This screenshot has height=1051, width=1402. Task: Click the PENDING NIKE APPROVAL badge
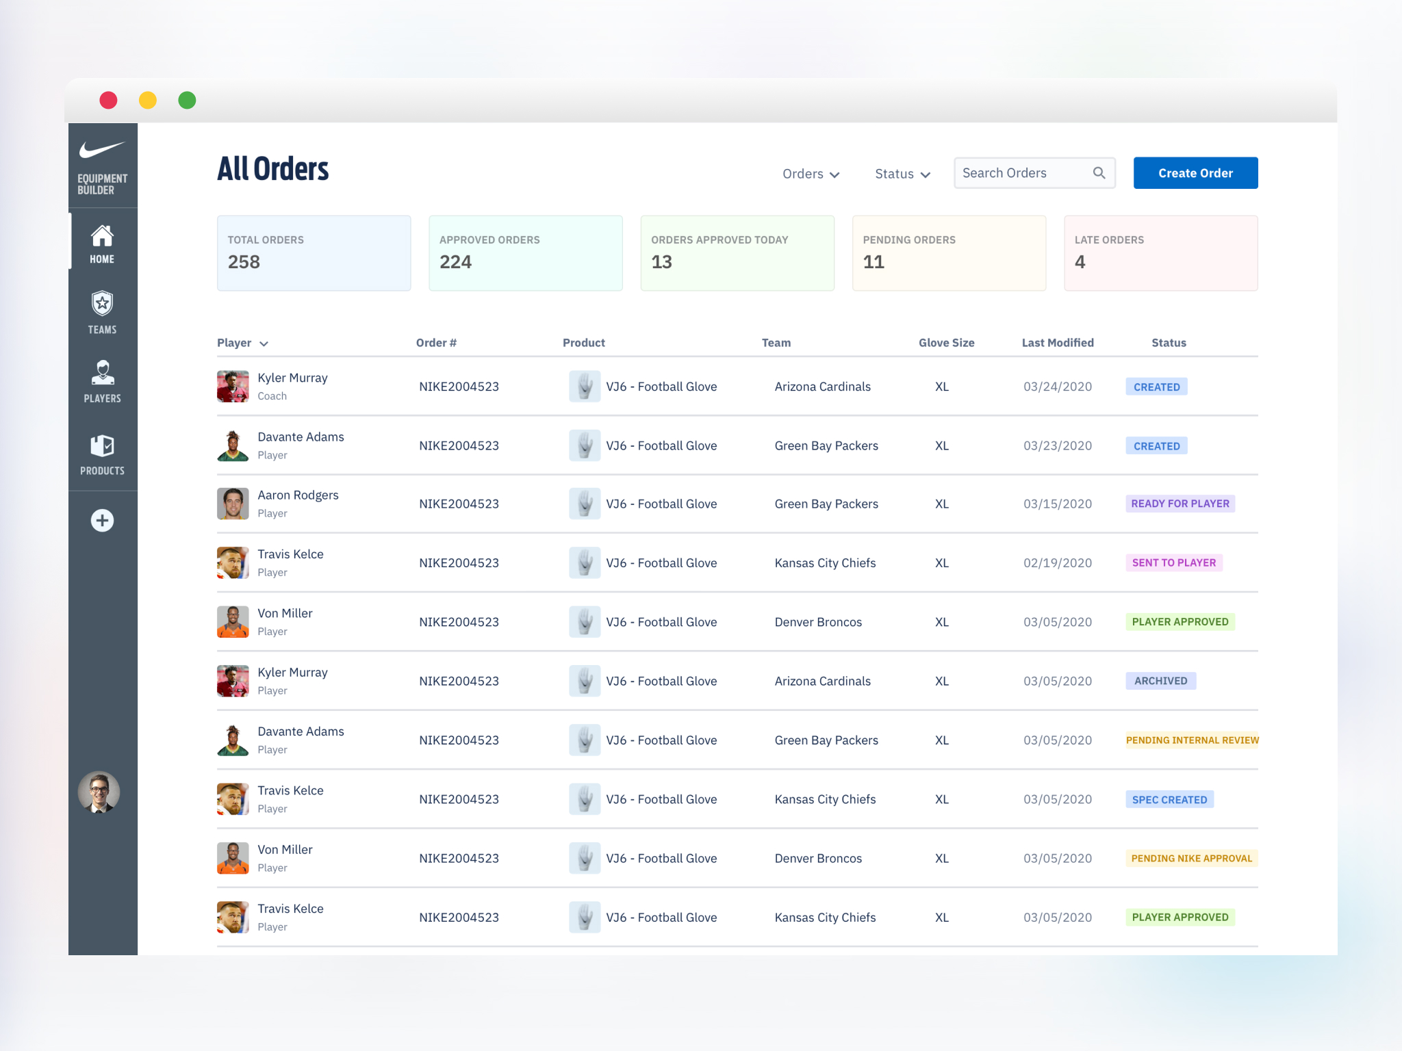click(1191, 858)
